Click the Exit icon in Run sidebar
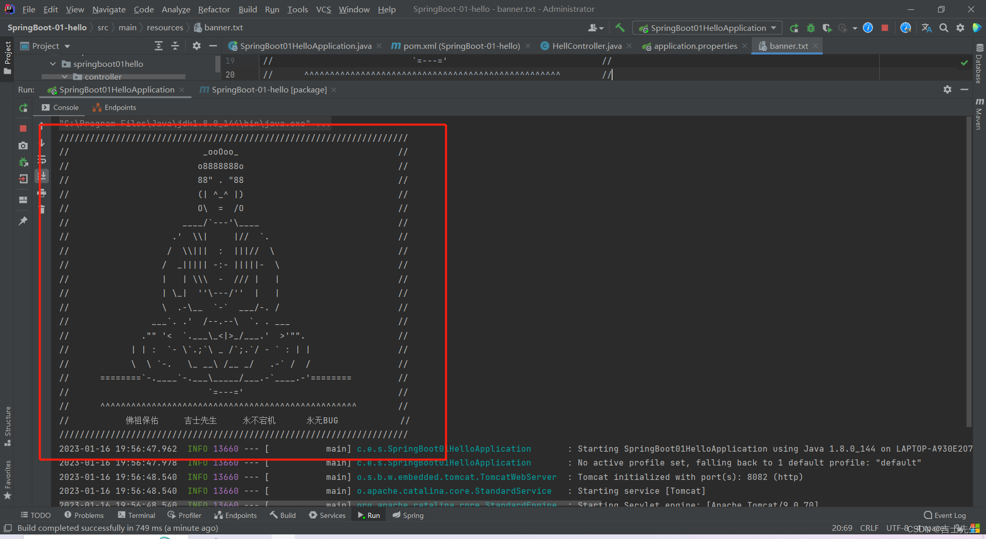Viewport: 986px width, 539px height. (23, 179)
